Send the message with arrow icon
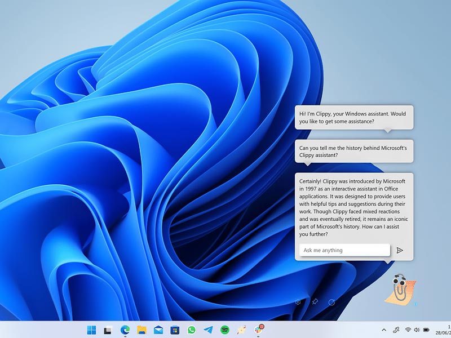Screen dimensions: 451x338 [400, 250]
